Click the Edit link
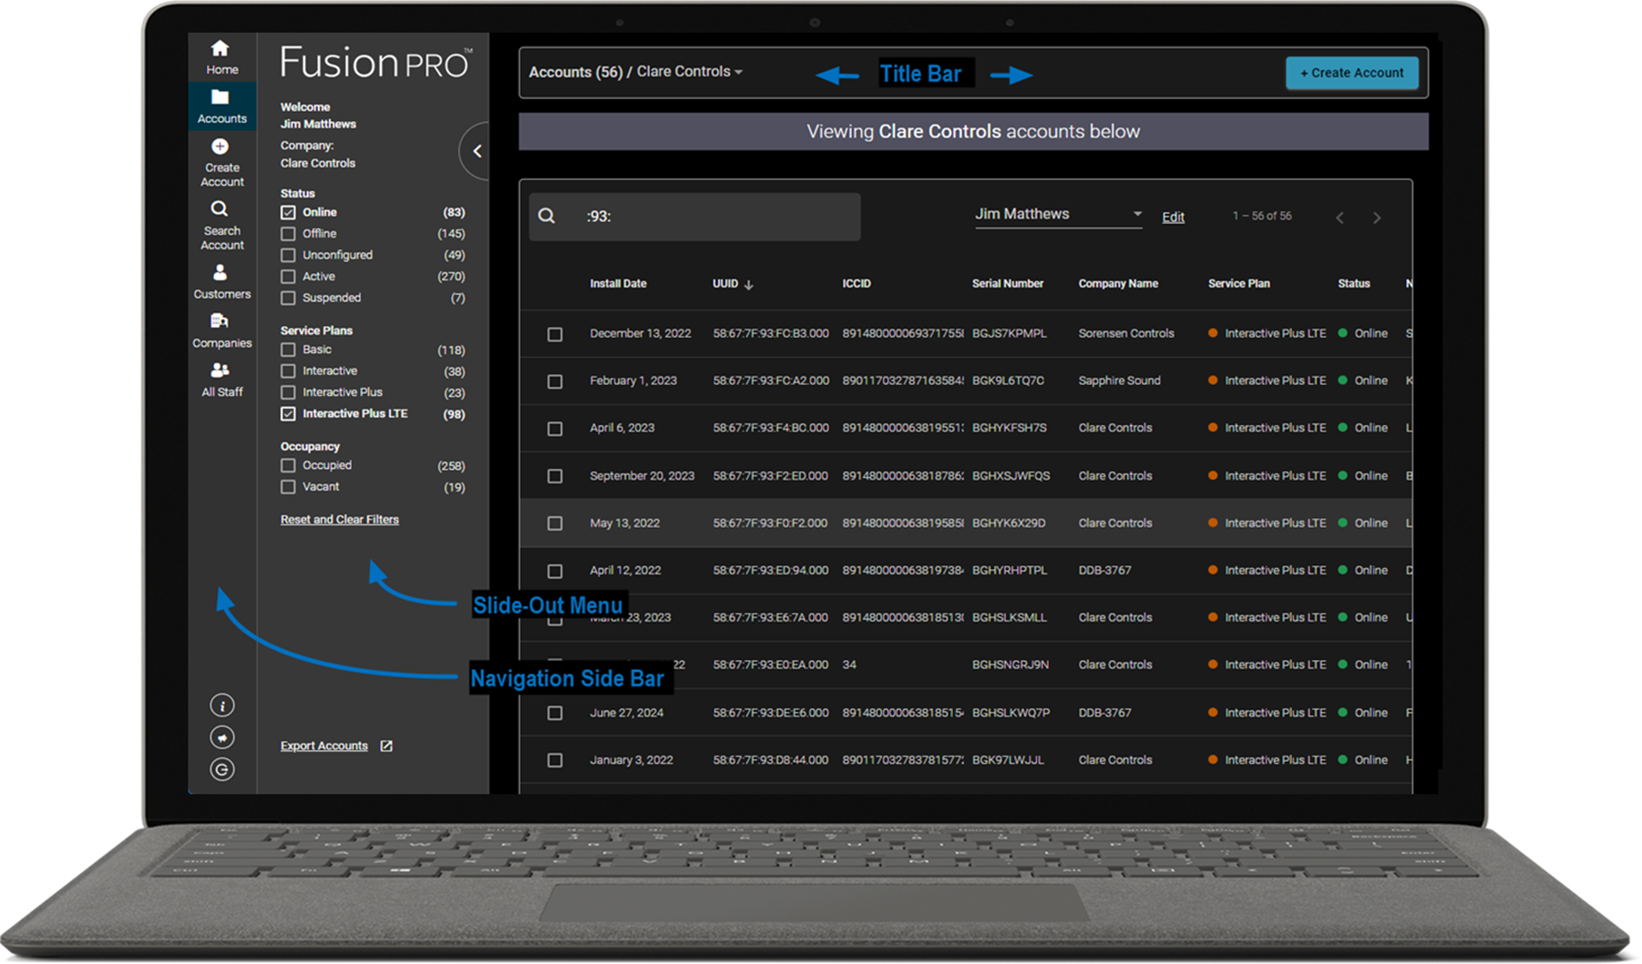Viewport: 1642px width, 964px height. pos(1173,217)
